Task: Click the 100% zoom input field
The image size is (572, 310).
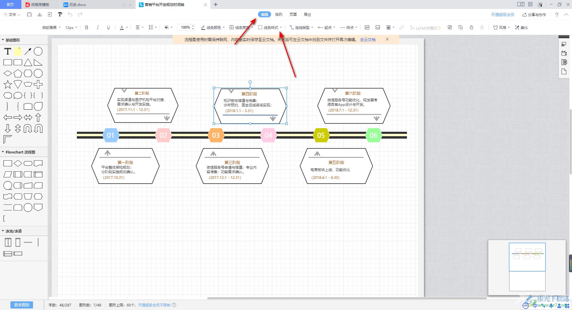Action: tap(185, 27)
